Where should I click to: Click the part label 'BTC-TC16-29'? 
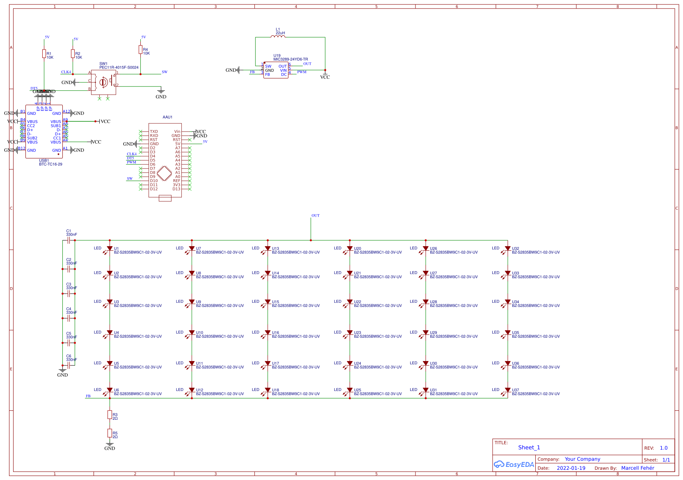click(50, 165)
